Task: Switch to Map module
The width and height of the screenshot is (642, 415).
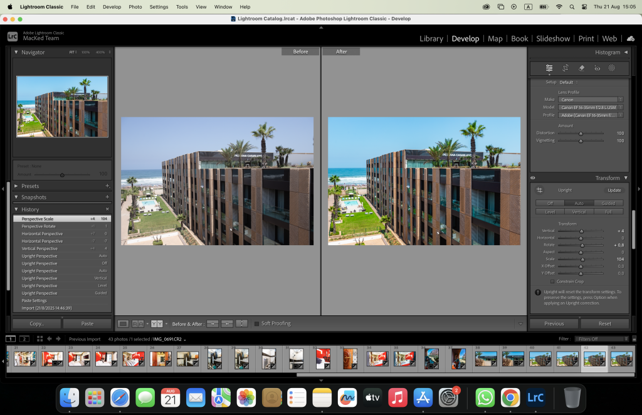Action: tap(495, 38)
